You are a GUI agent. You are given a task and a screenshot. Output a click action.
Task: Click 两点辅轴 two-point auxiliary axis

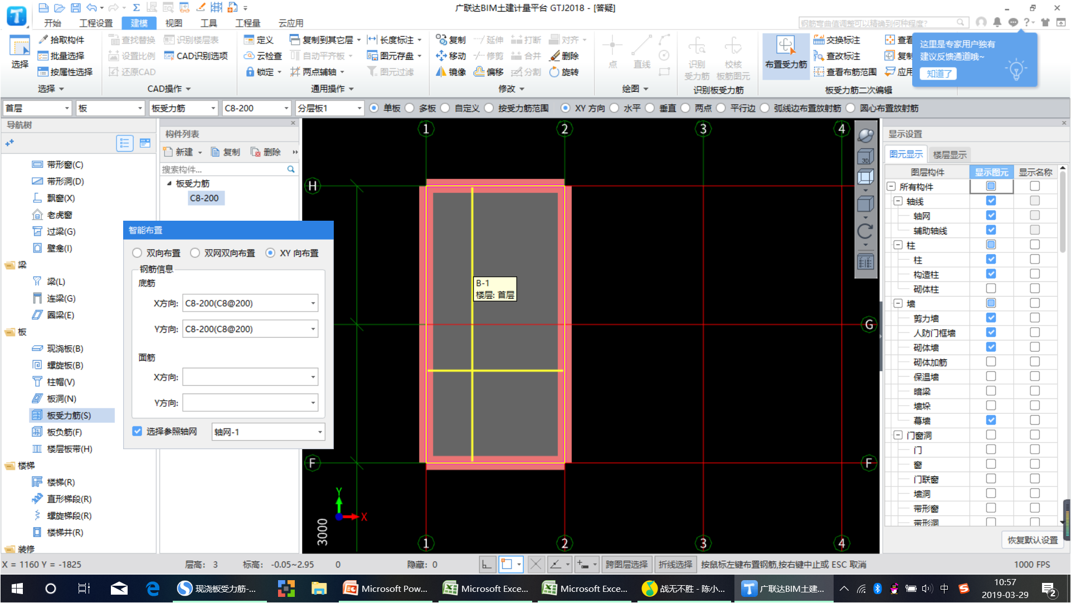pyautogui.click(x=317, y=72)
